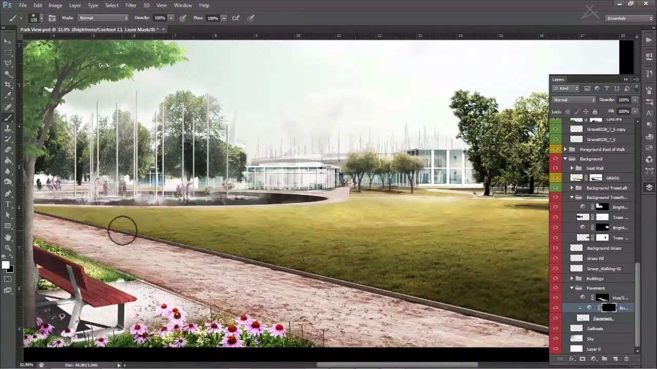
Task: Select the Zoom tool
Action: (x=8, y=248)
